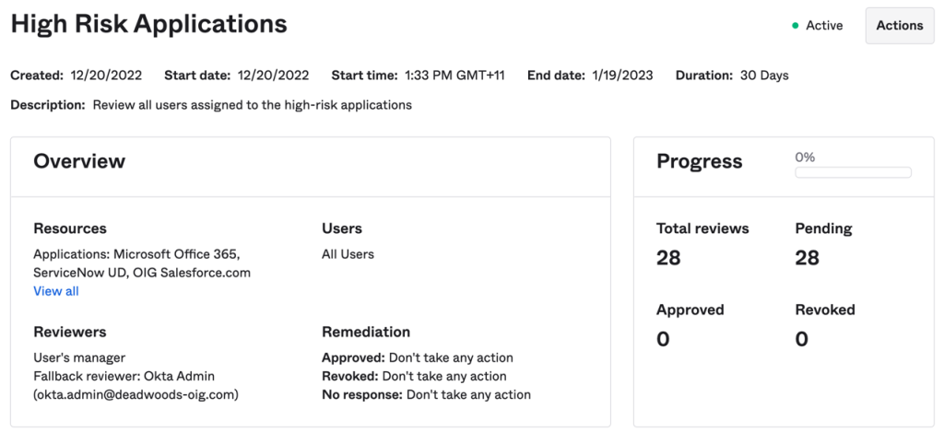The image size is (944, 432).
Task: Click the Resources heading
Action: [70, 228]
